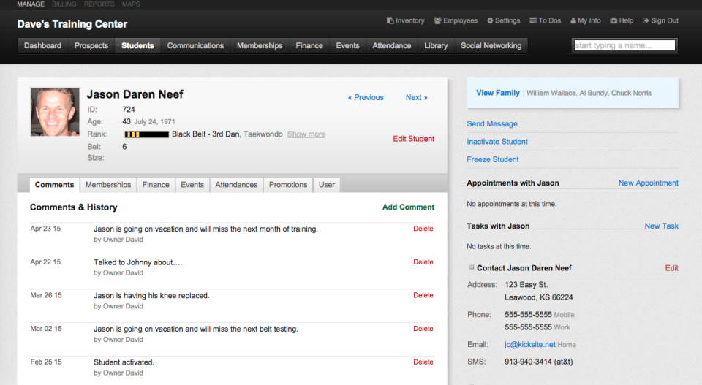Switch to the student Memberships tab
The width and height of the screenshot is (702, 385).
tap(108, 185)
